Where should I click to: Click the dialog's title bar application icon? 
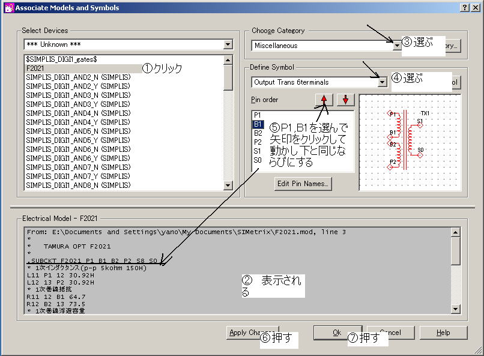pos(9,8)
